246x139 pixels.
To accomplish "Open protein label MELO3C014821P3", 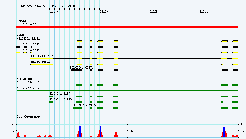I will coord(60,99).
